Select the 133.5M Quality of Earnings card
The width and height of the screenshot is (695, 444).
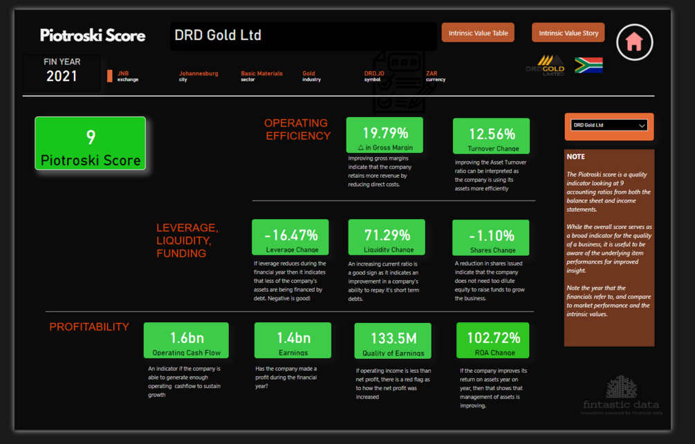click(393, 341)
